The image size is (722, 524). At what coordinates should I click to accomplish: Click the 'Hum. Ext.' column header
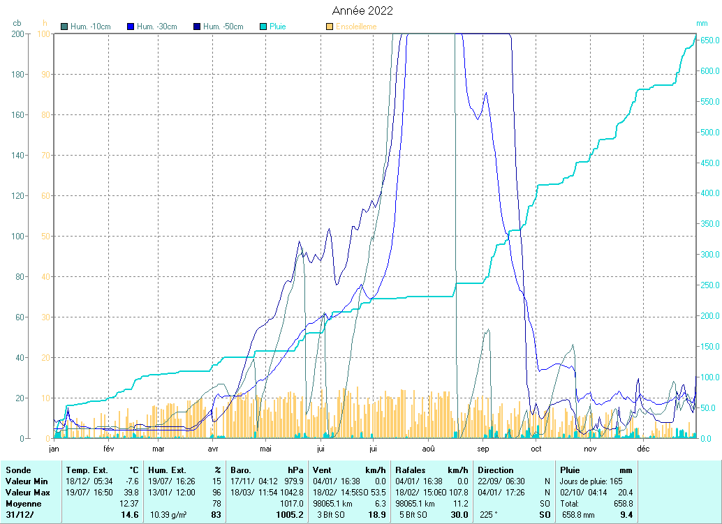pyautogui.click(x=168, y=470)
